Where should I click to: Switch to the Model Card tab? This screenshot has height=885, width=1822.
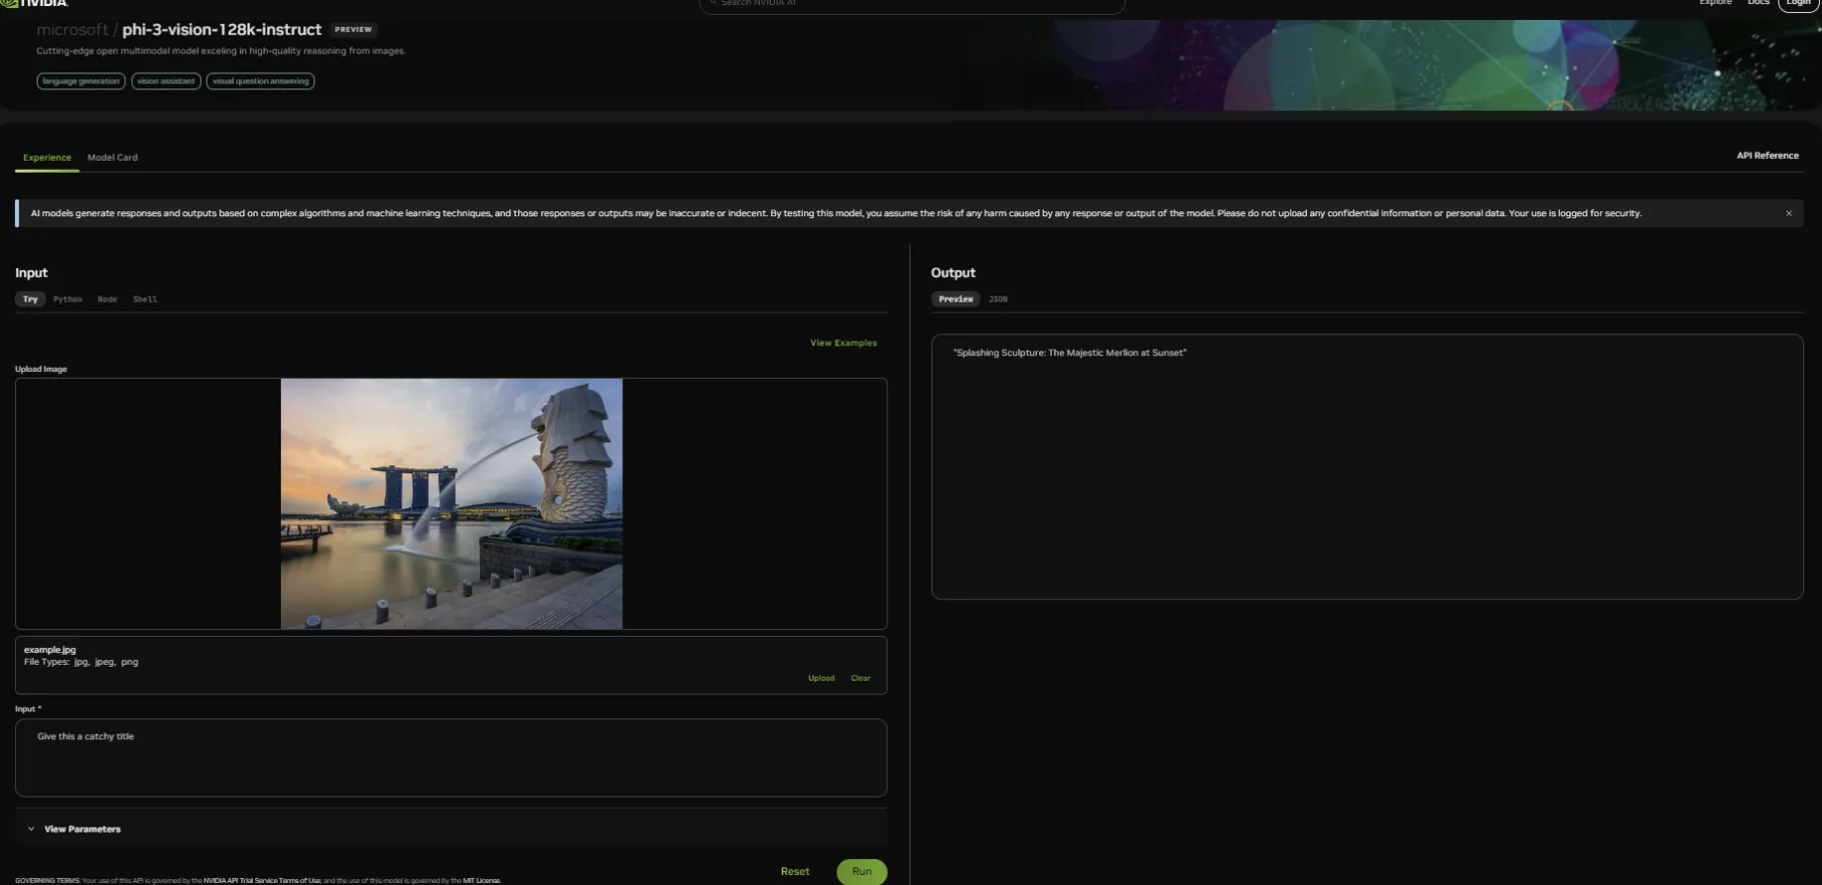(x=112, y=158)
